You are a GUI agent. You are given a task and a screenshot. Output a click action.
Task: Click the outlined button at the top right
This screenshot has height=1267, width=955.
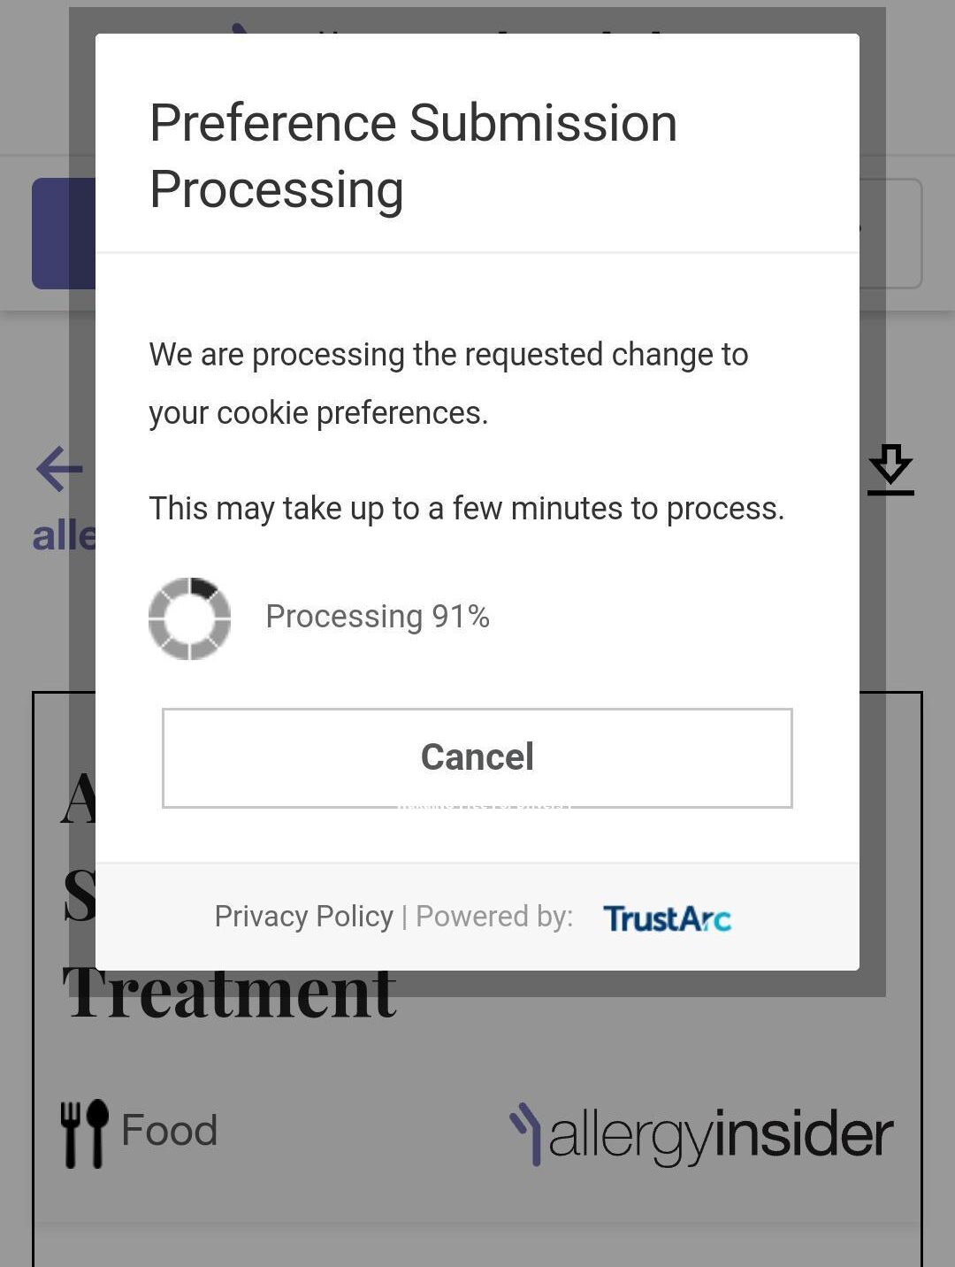pos(891,234)
